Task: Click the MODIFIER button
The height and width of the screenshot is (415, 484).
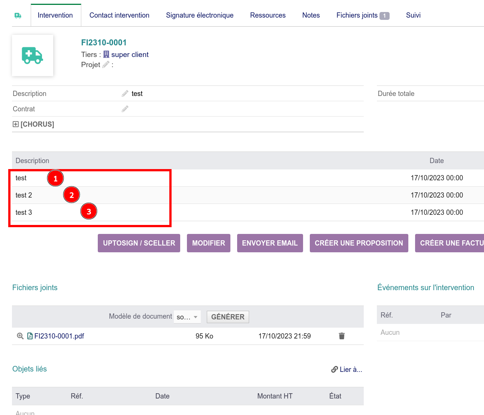Action: click(x=208, y=243)
